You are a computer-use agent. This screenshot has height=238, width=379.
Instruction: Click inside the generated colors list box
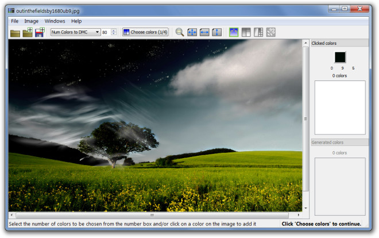pos(340,186)
